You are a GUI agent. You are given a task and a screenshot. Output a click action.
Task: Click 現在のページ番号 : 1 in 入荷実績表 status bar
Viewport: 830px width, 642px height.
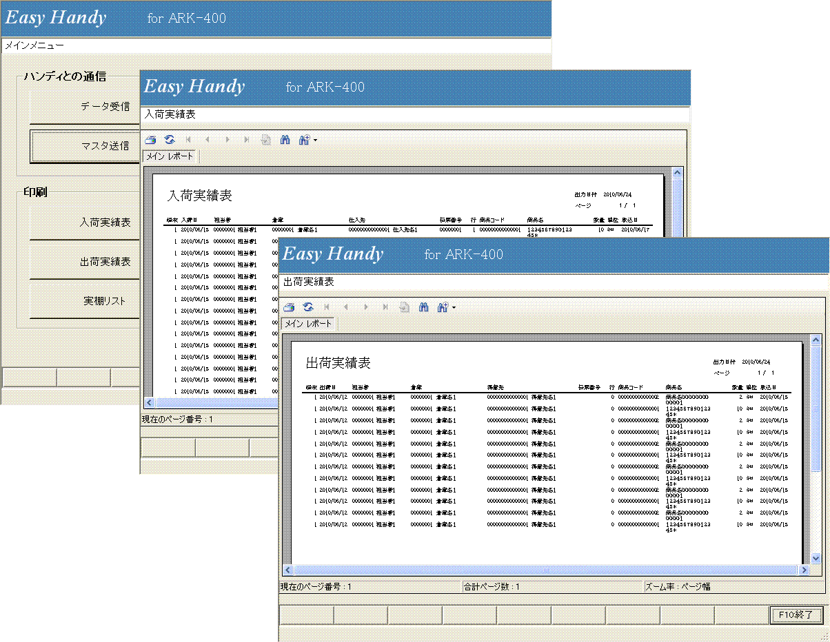pos(177,419)
